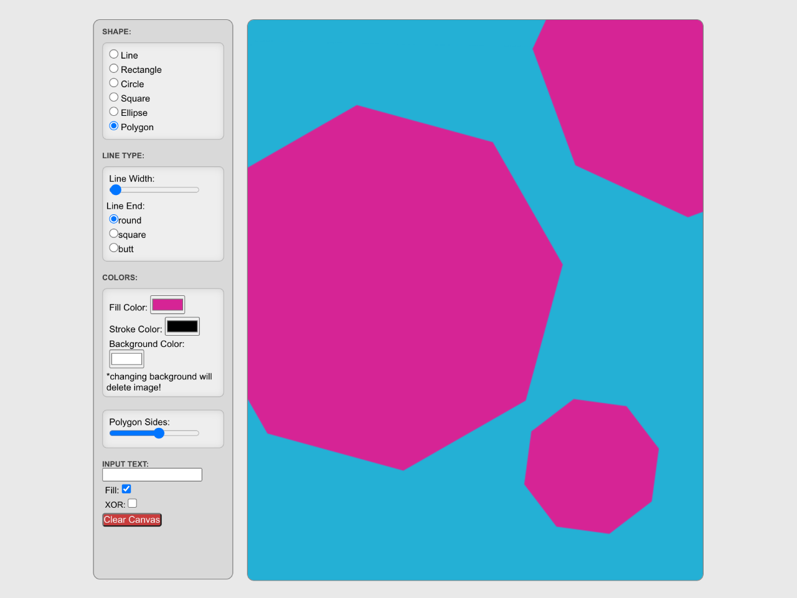Click the Polygon Sides slider handle
The image size is (797, 598).
pyautogui.click(x=159, y=432)
